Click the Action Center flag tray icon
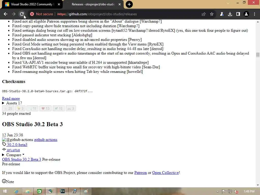Image resolution: width=260 pixels, height=195 pixels. coord(224,191)
